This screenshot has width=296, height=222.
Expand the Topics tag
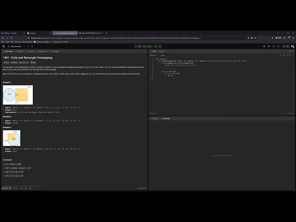(14, 62)
